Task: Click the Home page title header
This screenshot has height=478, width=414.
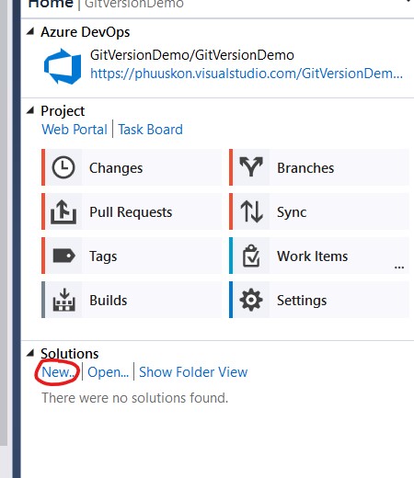Action: (51, 5)
